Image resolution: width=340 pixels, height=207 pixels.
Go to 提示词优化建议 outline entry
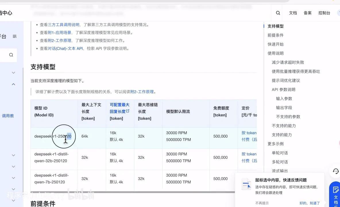tap(286, 80)
